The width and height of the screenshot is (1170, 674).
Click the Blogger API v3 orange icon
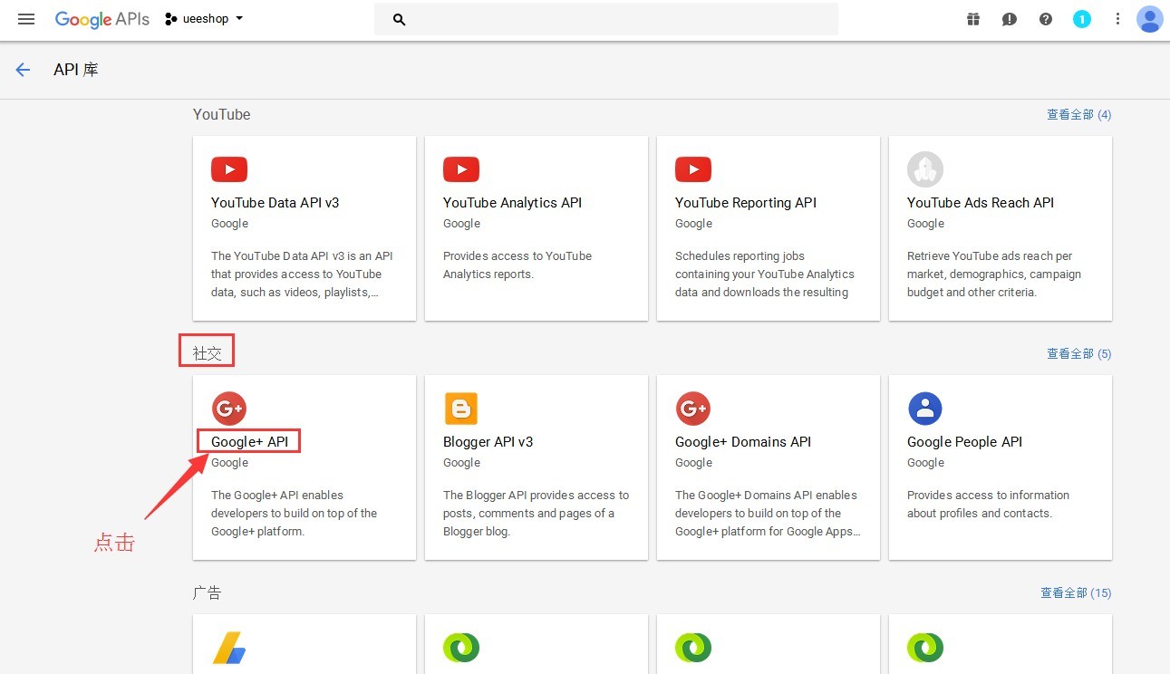461,409
